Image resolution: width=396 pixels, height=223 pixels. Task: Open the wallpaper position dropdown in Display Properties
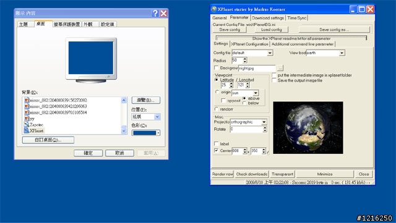pos(157,117)
